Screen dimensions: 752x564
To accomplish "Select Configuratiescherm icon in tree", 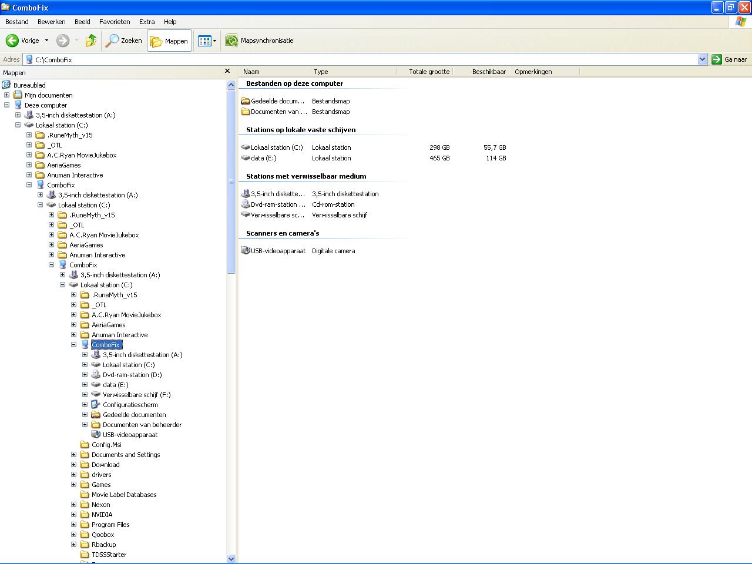I will [x=96, y=405].
